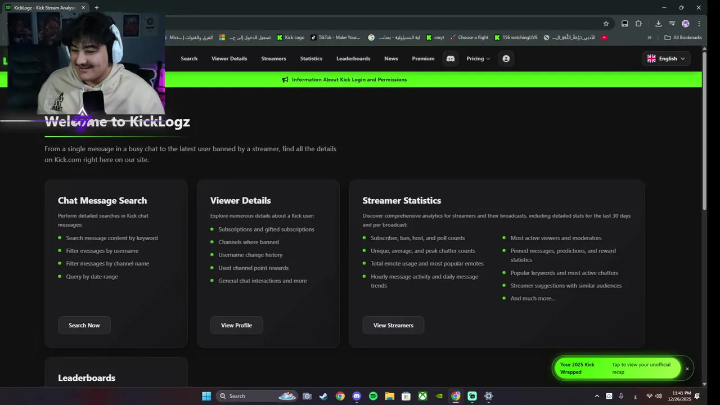720x405 pixels.
Task: Open a new browser tab
Action: coord(97,8)
